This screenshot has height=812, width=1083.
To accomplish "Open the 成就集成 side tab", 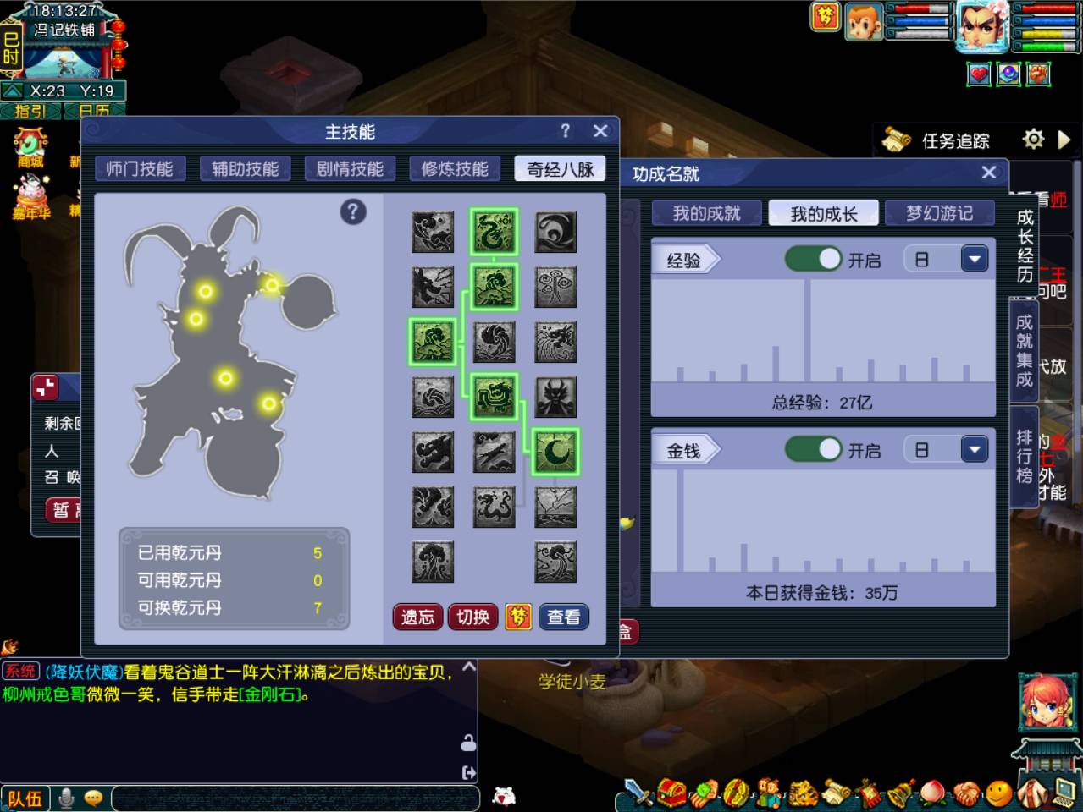I will click(1025, 350).
